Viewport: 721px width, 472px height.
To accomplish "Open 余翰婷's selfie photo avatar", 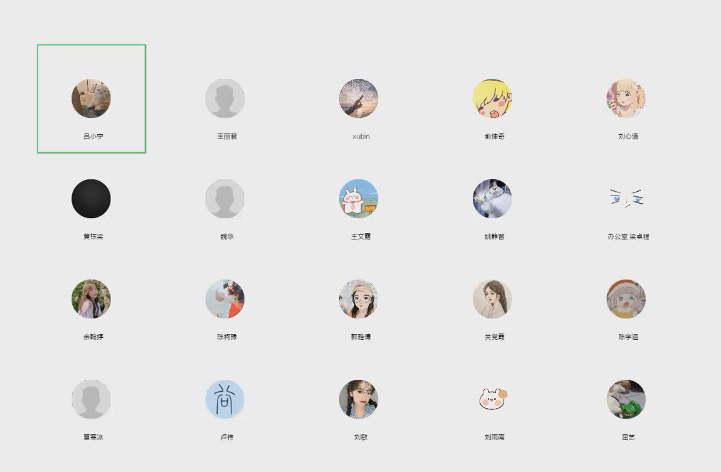I will click(x=91, y=299).
